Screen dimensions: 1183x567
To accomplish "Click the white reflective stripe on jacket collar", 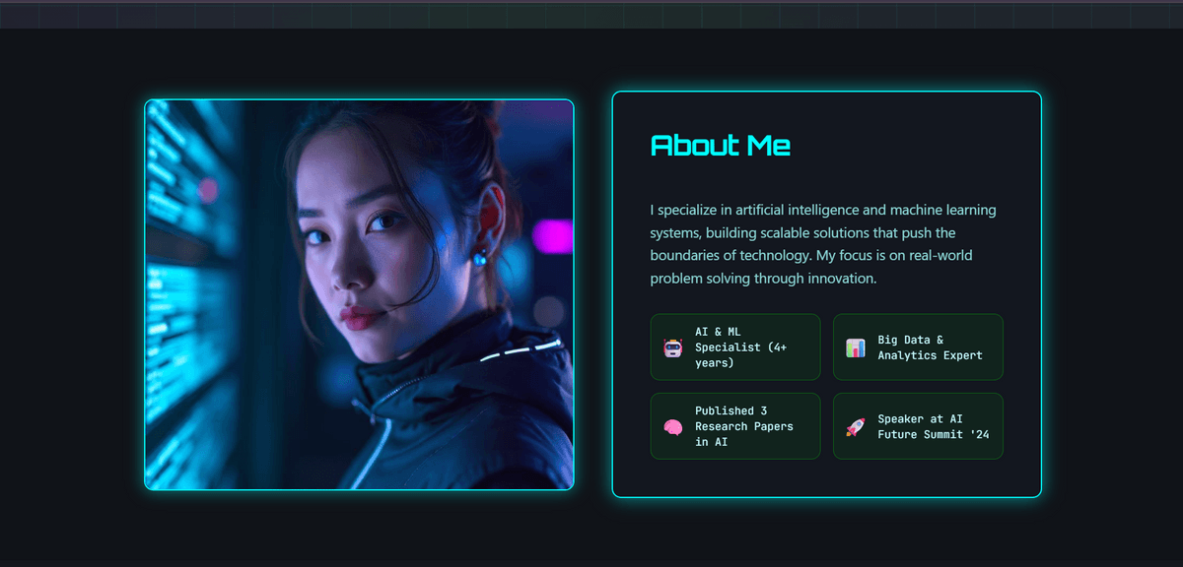I will tap(521, 349).
